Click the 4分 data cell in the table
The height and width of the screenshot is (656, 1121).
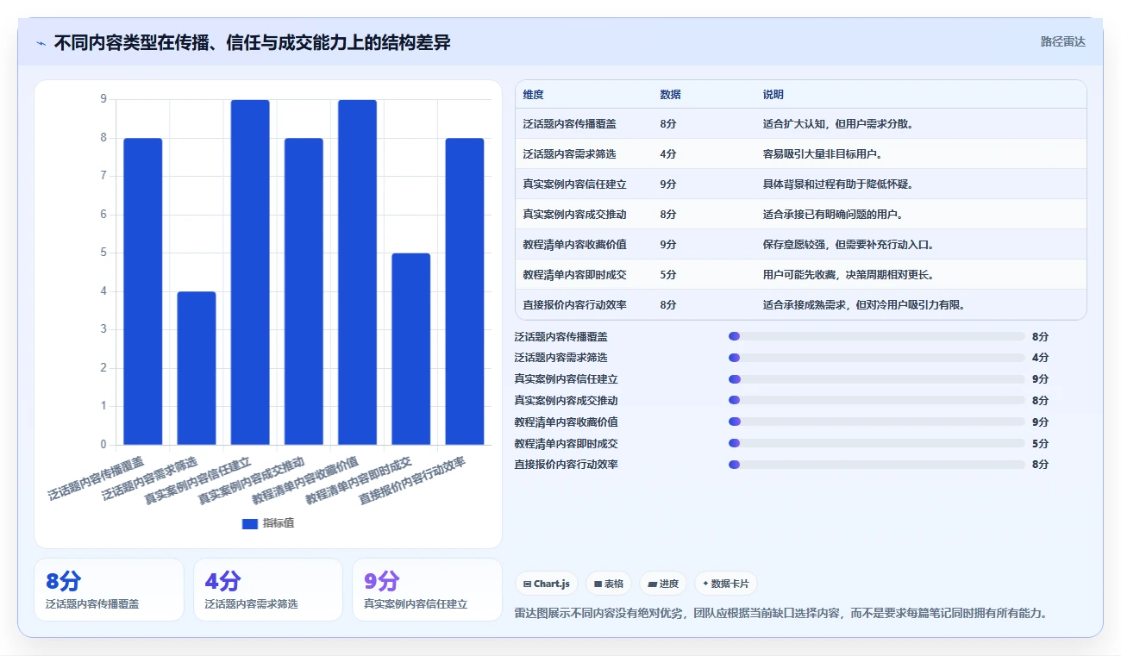tap(668, 154)
